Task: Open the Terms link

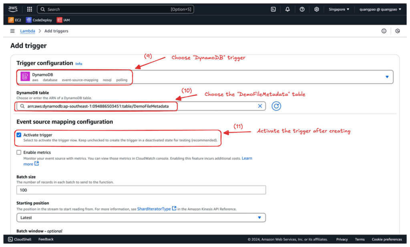Action: click(360, 239)
